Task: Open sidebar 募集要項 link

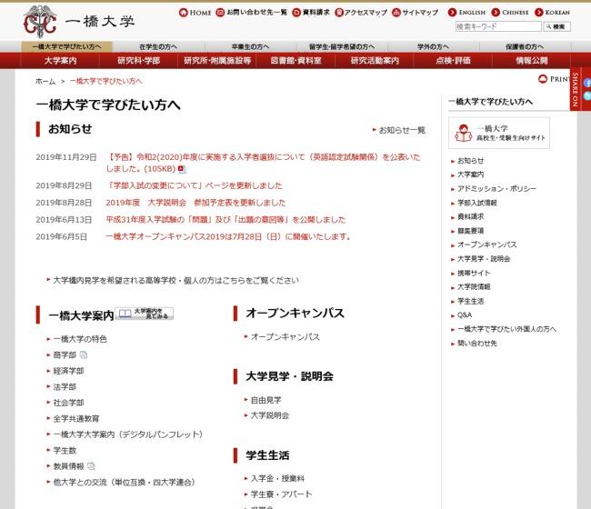Action: click(470, 231)
